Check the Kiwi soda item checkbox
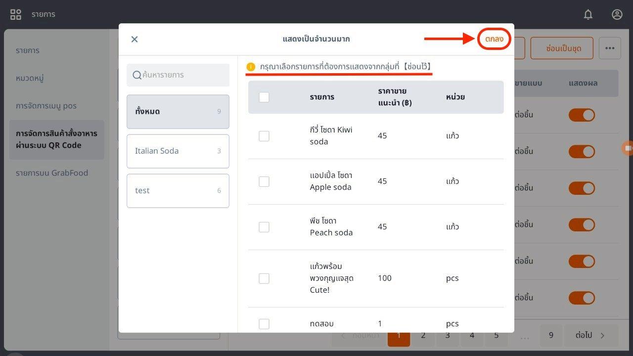This screenshot has width=633, height=356. (264, 136)
